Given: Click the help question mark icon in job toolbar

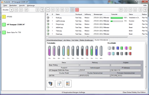Looking at the screenshot, I should pyautogui.click(x=145, y=10).
